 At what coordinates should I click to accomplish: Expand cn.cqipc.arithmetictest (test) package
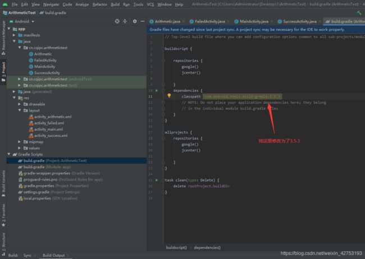20,85
